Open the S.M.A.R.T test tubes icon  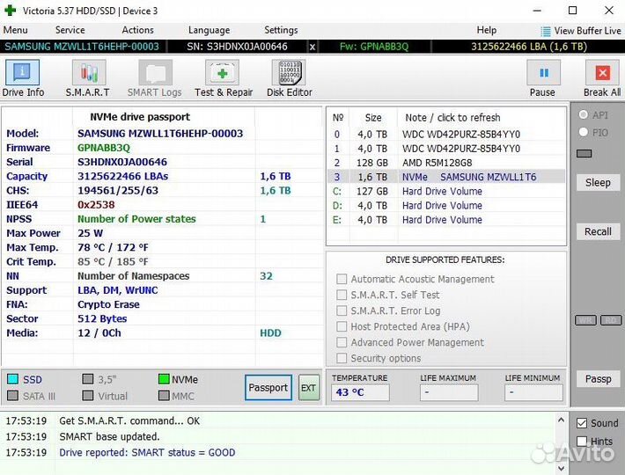pyautogui.click(x=89, y=72)
